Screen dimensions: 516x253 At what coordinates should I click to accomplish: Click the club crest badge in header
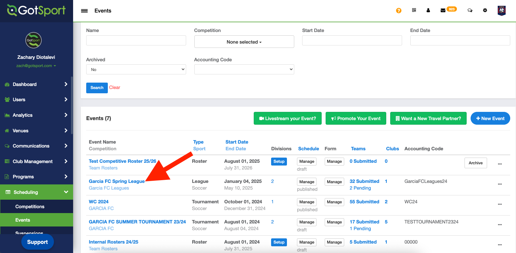(x=502, y=11)
